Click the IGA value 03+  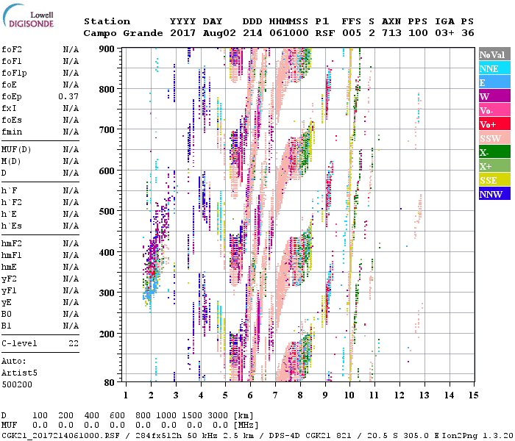444,33
